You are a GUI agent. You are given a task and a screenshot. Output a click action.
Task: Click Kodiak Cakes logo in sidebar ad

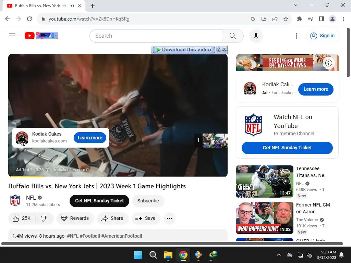(250, 88)
